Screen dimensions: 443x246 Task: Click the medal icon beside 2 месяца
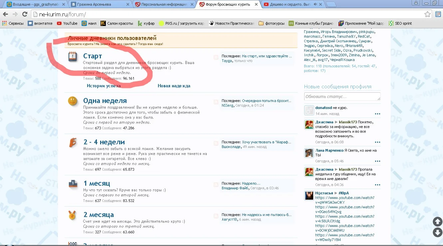click(73, 215)
